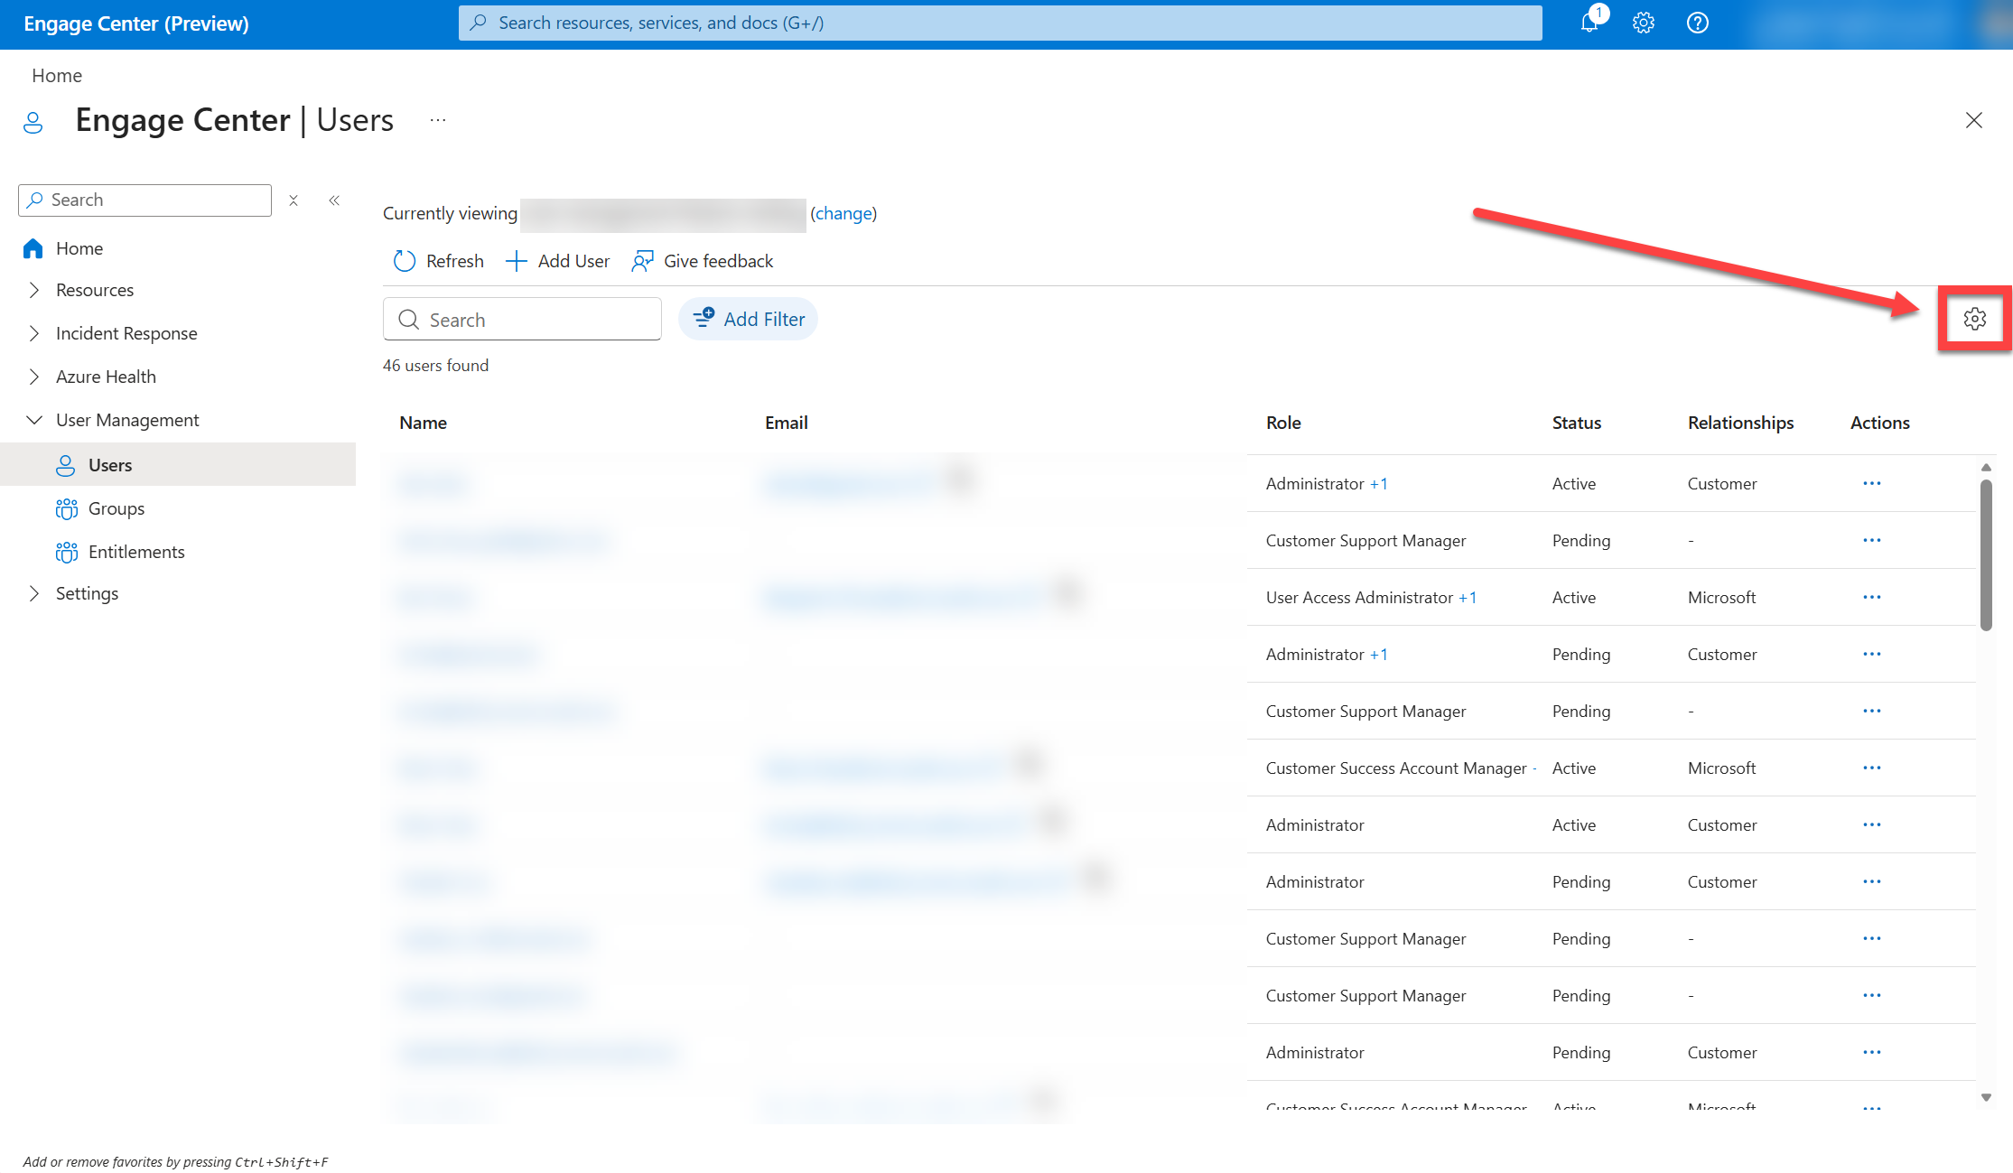Click the '46 users found' text

point(435,366)
